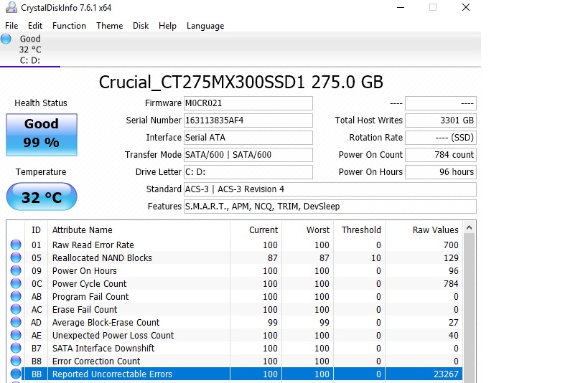Click status orb for Power Cycle Count
This screenshot has width=588, height=383.
click(x=16, y=283)
